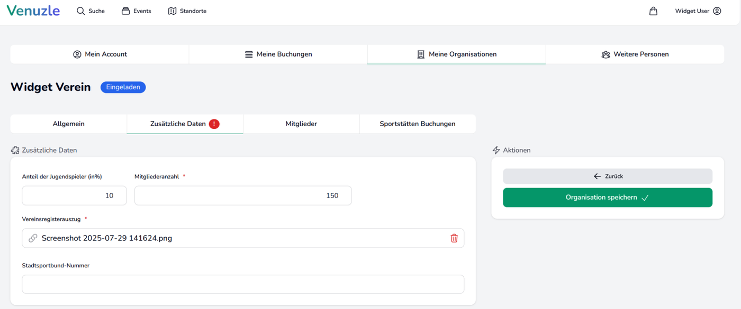The height and width of the screenshot is (309, 741).
Task: Click the map icon next to Standorte
Action: 172,11
